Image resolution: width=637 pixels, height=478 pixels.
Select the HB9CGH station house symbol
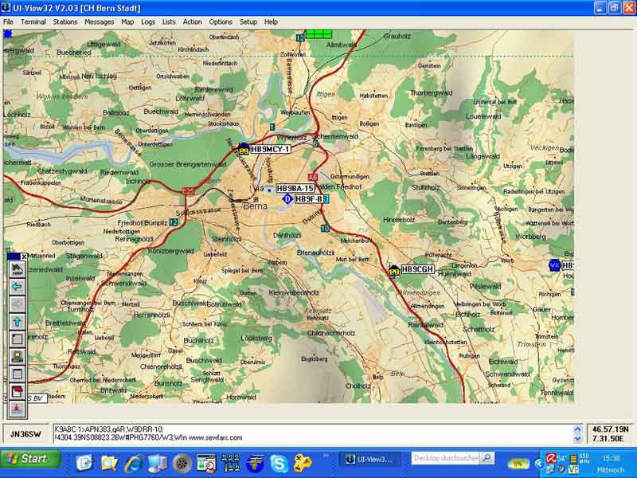tap(394, 270)
